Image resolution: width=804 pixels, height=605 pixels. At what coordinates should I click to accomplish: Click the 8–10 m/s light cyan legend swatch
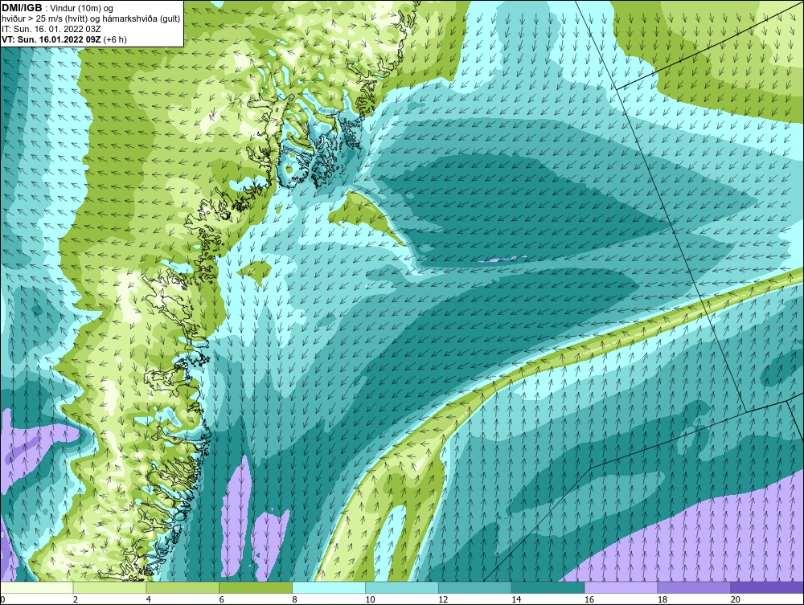329,587
